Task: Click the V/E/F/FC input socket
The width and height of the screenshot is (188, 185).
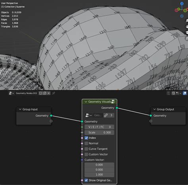Action: point(82,127)
